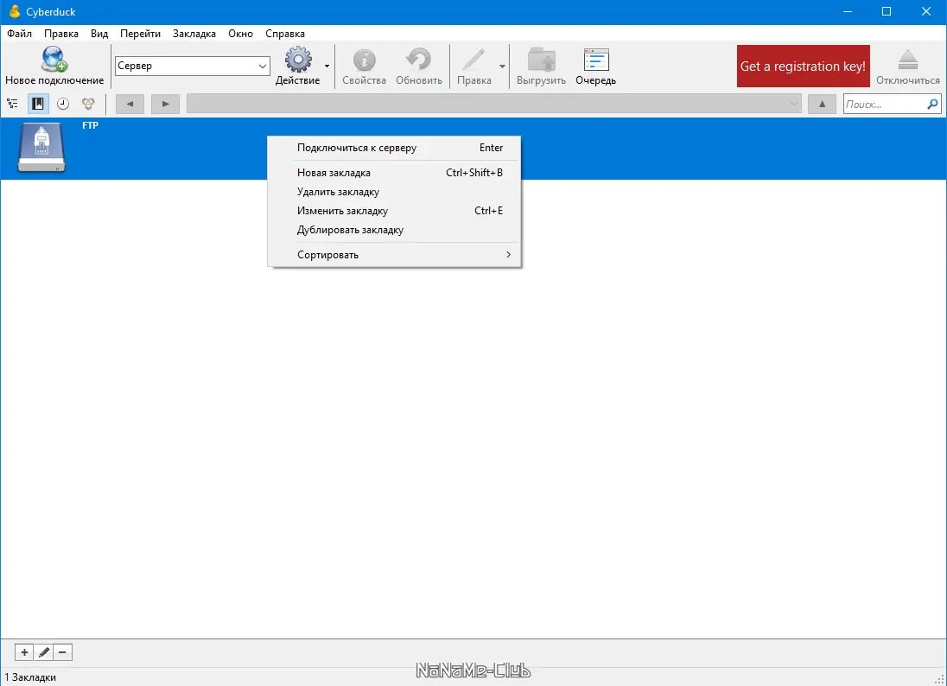Choose Новая закладка menu entry

point(394,173)
